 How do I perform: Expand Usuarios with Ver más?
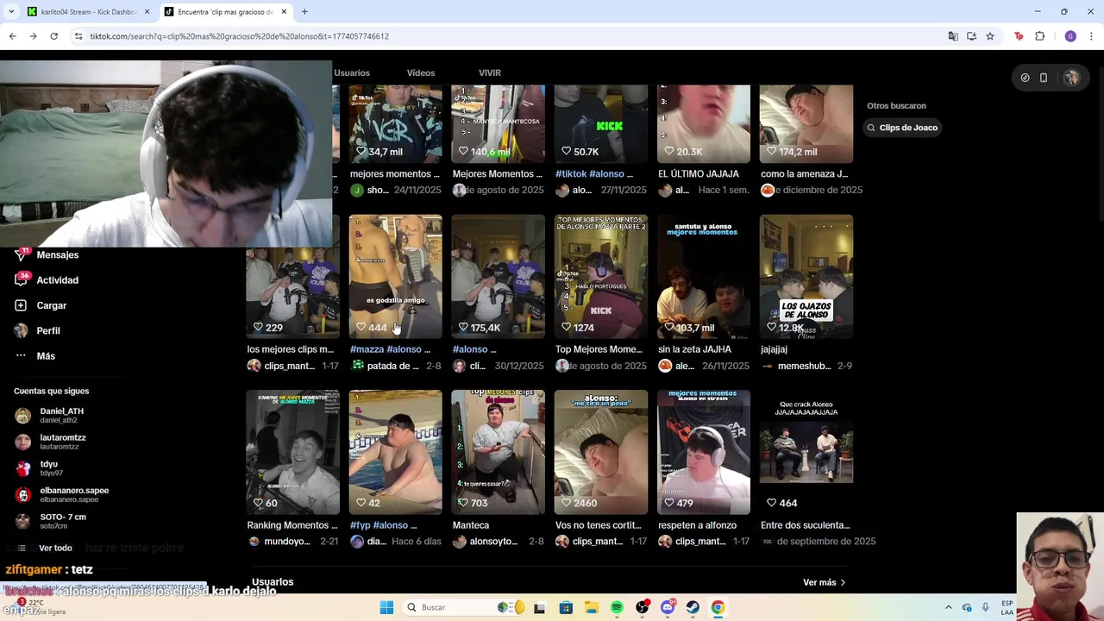click(x=824, y=582)
